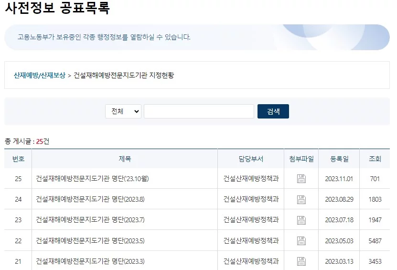Click the 조회 column header
The height and width of the screenshot is (270, 397).
(375, 159)
